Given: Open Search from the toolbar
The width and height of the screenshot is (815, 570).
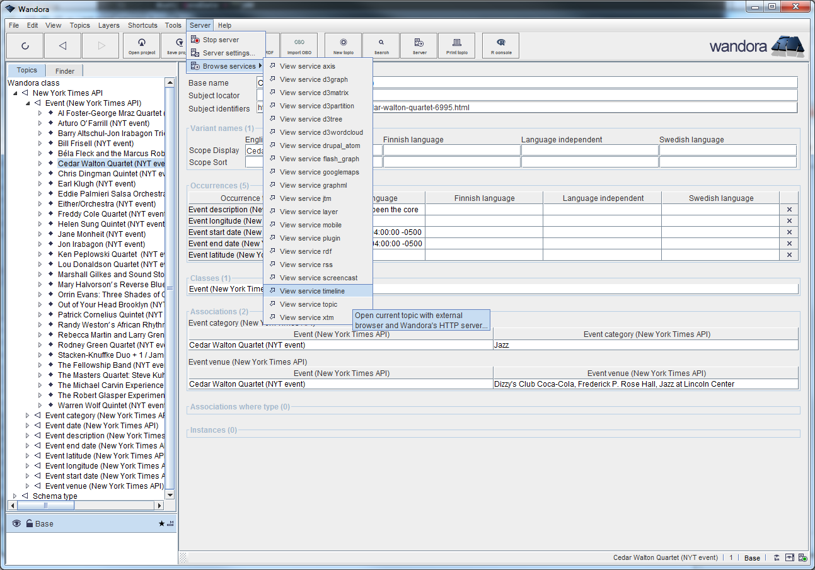Looking at the screenshot, I should 381,45.
